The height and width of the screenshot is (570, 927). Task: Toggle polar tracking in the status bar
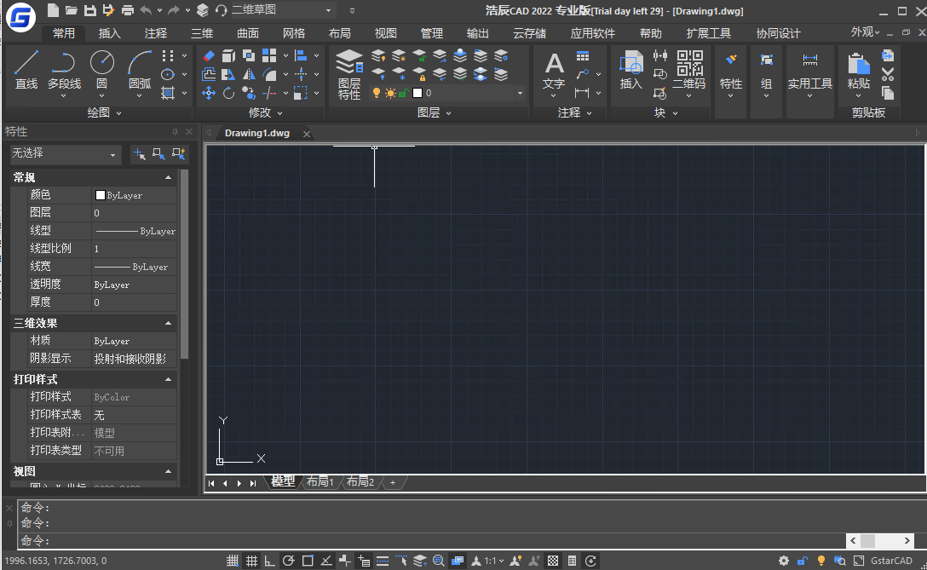289,561
